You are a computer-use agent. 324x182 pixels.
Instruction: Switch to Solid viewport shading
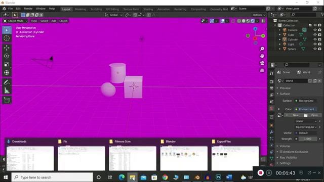(244, 21)
